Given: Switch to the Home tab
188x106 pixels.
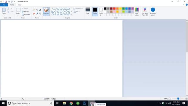Looking at the screenshot, I should (x=12, y=5).
